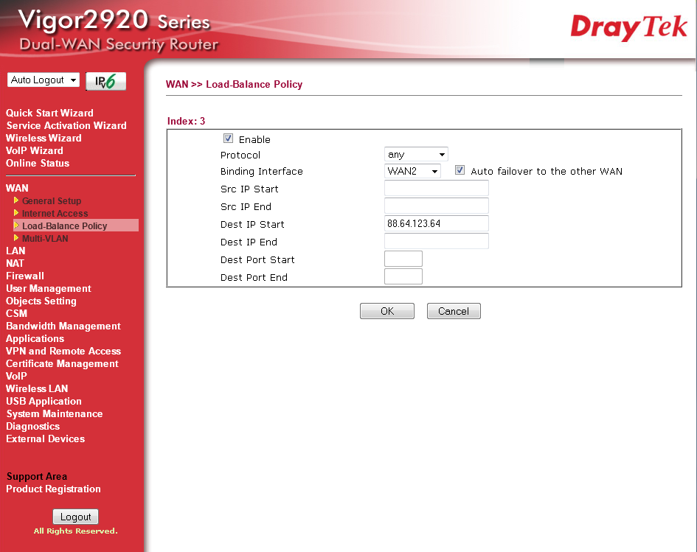Open the Binding Interface dropdown
The image size is (697, 552).
(x=412, y=170)
